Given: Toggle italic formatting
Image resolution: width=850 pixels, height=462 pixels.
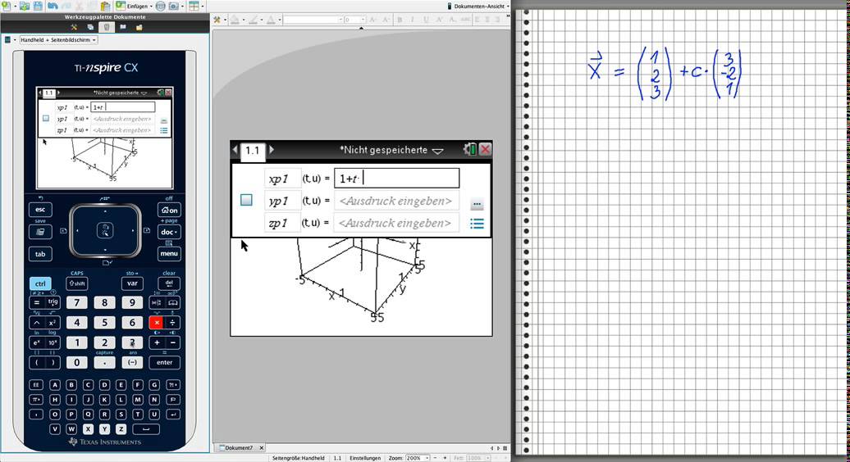Looking at the screenshot, I should [413, 20].
